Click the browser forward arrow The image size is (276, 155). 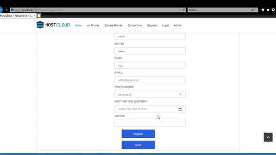(6, 10)
